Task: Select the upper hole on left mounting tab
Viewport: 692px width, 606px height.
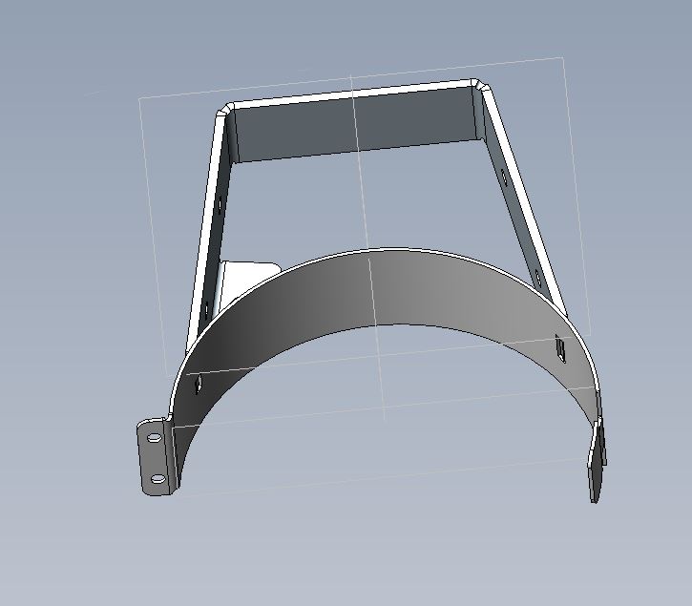Action: (x=154, y=437)
